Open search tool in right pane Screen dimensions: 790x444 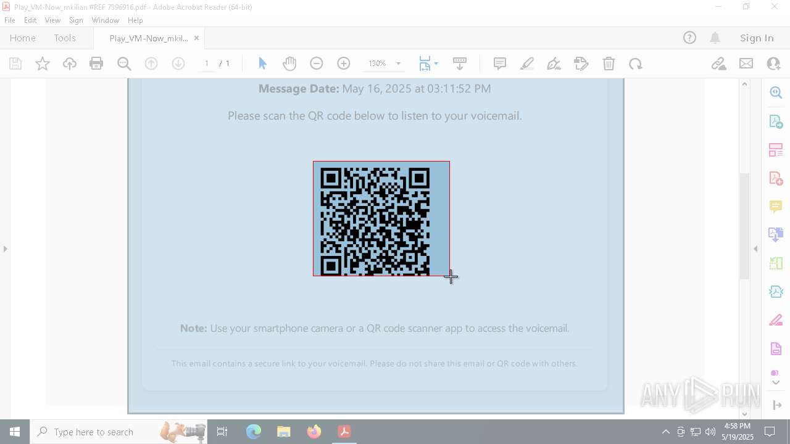click(x=776, y=92)
